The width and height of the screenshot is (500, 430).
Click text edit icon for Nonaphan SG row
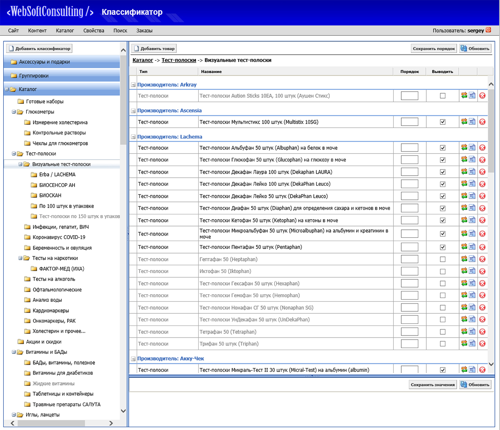472,307
